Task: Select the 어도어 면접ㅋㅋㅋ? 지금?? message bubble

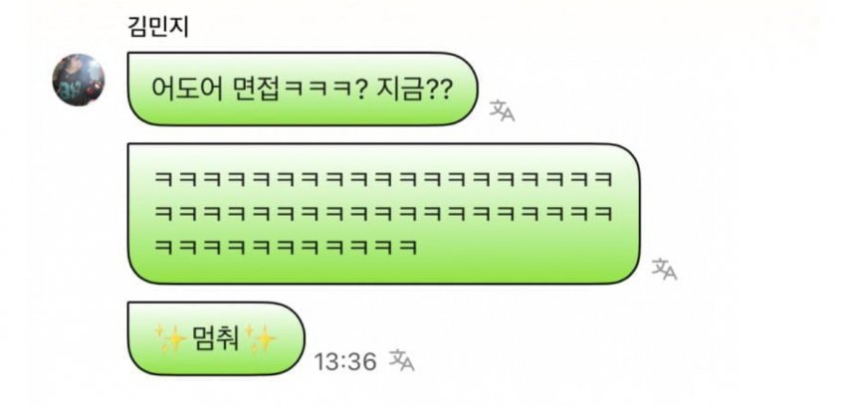Action: (303, 89)
